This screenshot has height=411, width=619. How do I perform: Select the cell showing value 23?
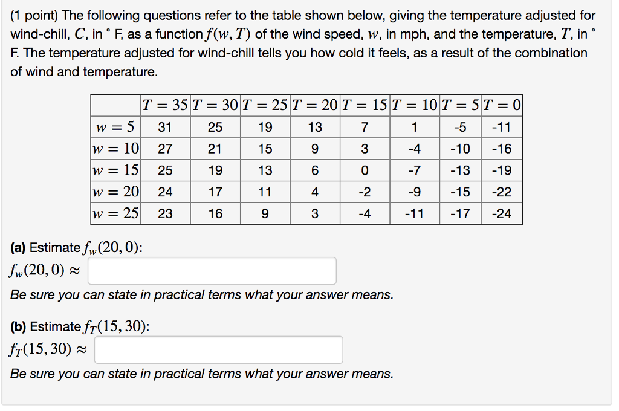tap(165, 214)
